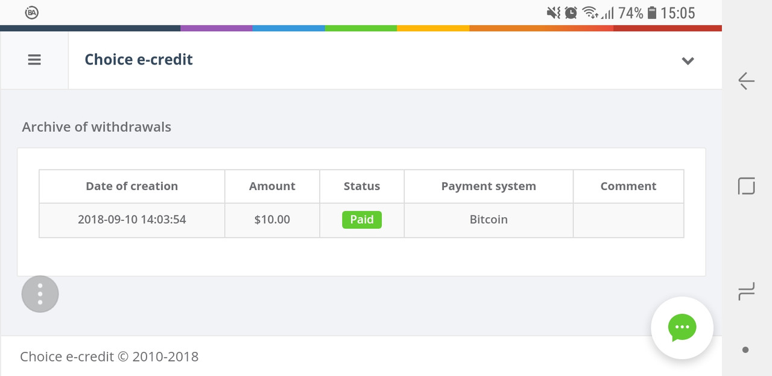Select the 2018-09-10 14:03:54 date cell
772x376 pixels.
coord(132,220)
